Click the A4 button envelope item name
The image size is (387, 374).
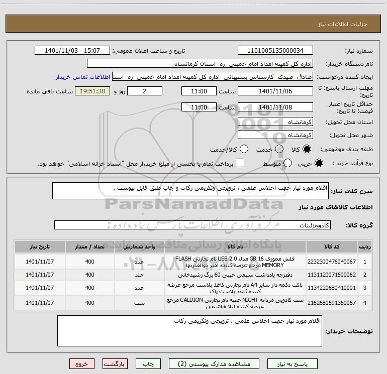point(235,288)
